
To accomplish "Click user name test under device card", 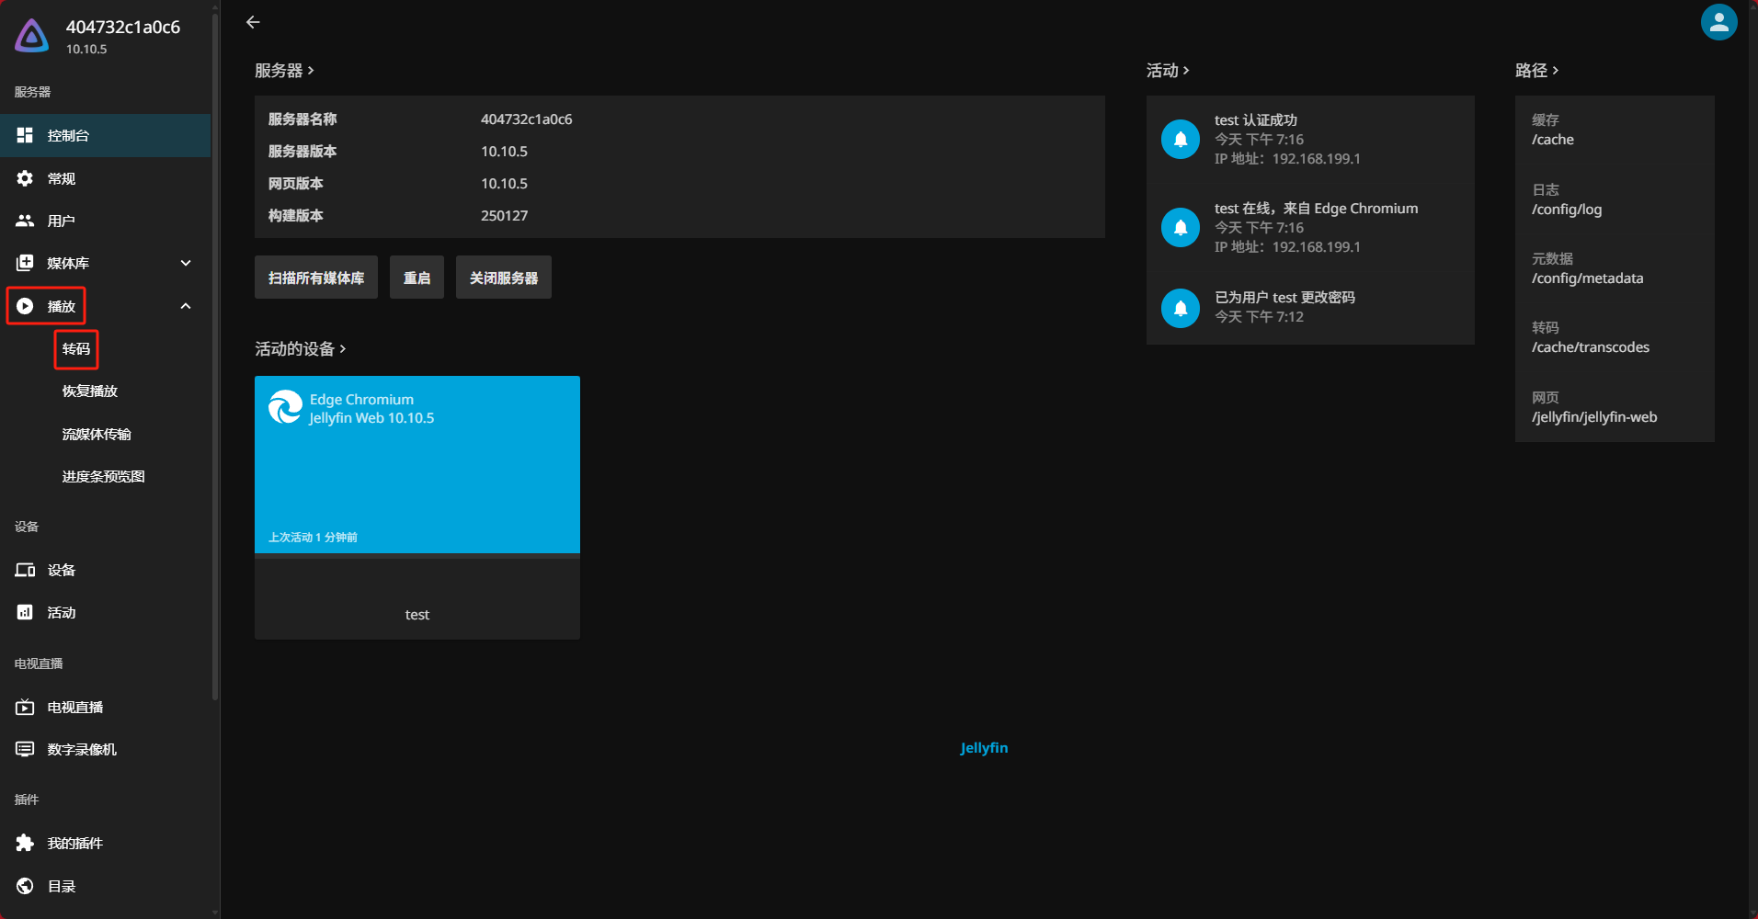I will click(417, 615).
